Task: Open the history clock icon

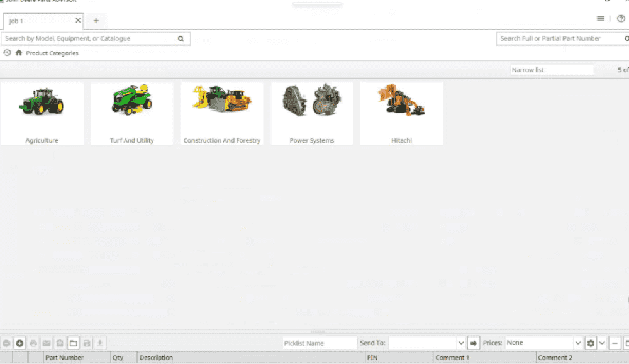Action: pos(7,53)
